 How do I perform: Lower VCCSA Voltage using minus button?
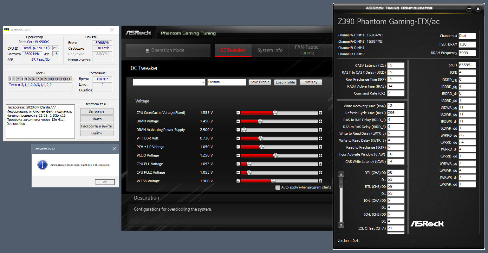click(x=238, y=181)
